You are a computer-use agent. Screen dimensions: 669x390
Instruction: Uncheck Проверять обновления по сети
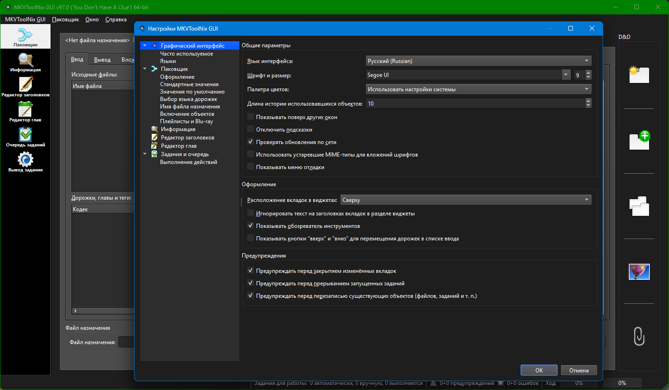tap(251, 142)
